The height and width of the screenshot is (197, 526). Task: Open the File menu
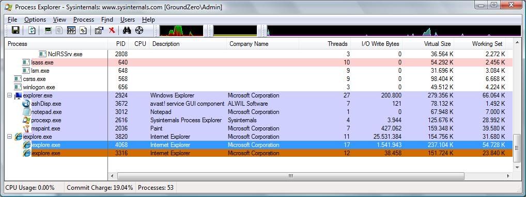[12, 20]
